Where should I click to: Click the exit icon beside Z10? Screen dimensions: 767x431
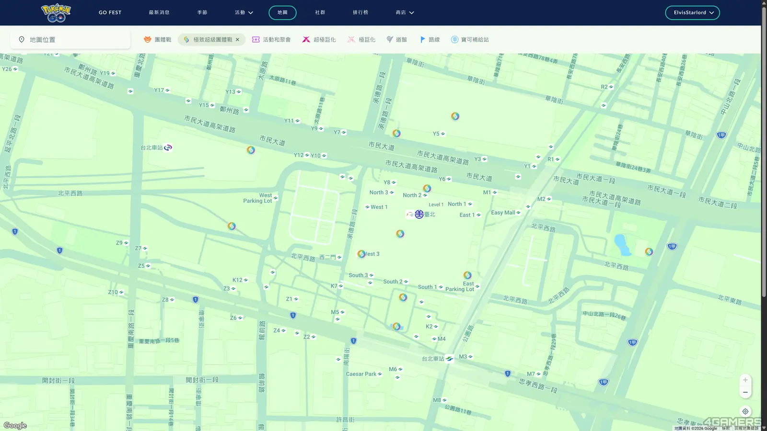pos(121,292)
